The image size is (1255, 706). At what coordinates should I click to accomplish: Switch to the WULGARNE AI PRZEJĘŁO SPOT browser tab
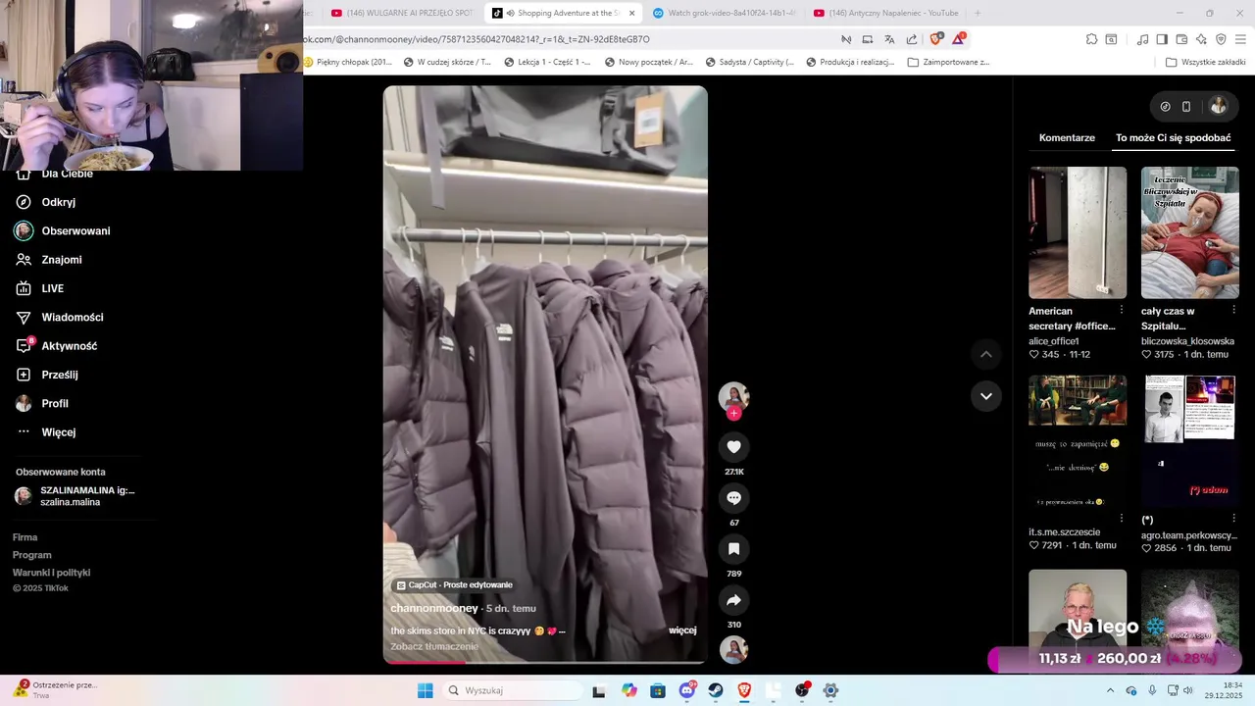coord(403,13)
